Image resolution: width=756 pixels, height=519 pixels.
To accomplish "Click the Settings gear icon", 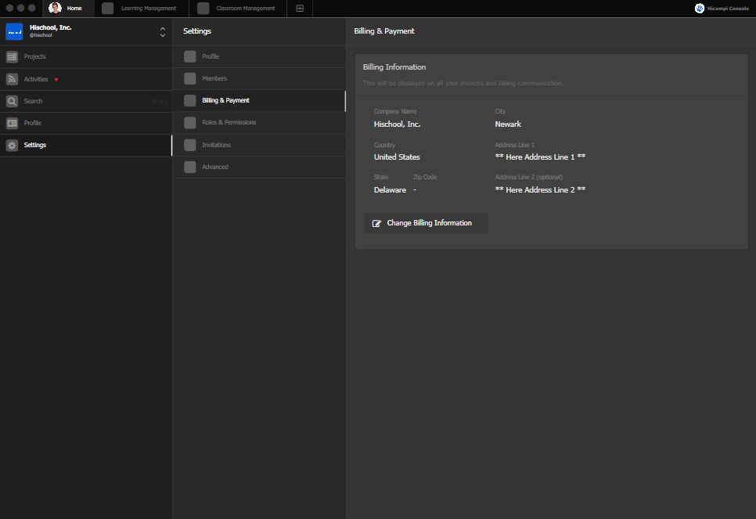I will [12, 145].
